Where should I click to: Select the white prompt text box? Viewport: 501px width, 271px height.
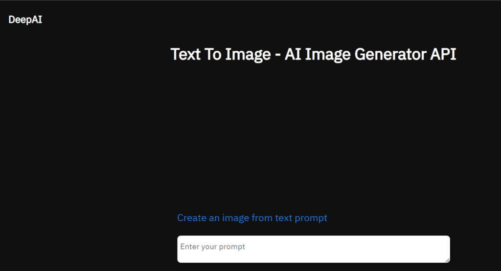314,250
